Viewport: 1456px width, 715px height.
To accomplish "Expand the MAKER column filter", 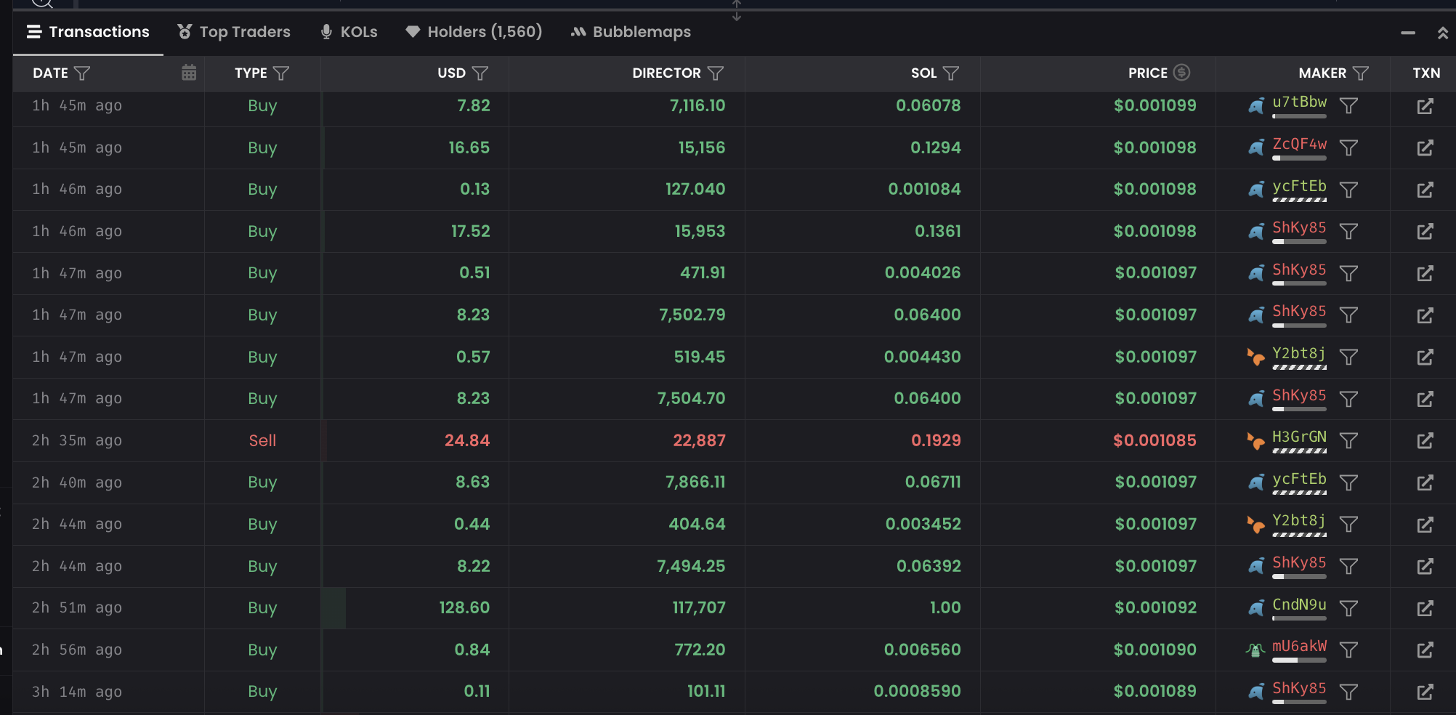I will tap(1361, 73).
